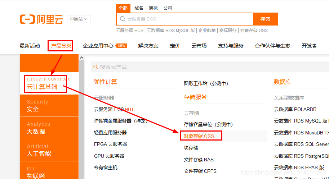Image resolution: width=329 pixels, height=179 pixels.
Task: Click the sidebar vertical scrollbar track
Action: coord(82,119)
